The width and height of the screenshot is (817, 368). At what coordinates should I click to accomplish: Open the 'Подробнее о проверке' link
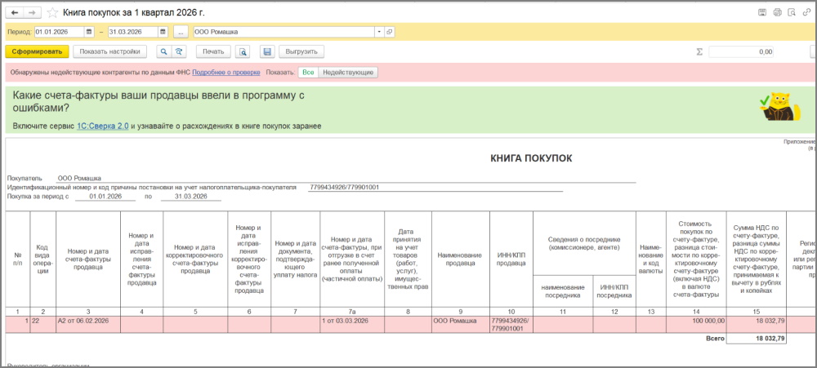point(226,73)
